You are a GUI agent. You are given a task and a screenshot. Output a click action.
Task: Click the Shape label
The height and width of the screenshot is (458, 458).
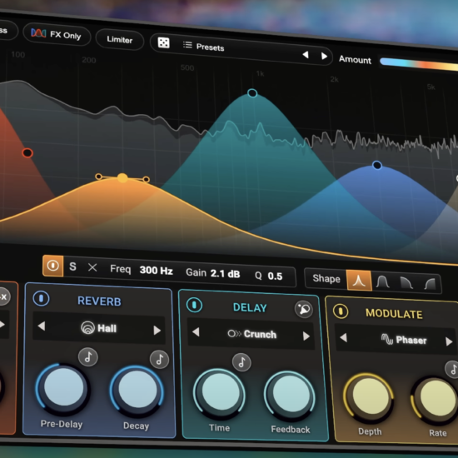point(326,278)
